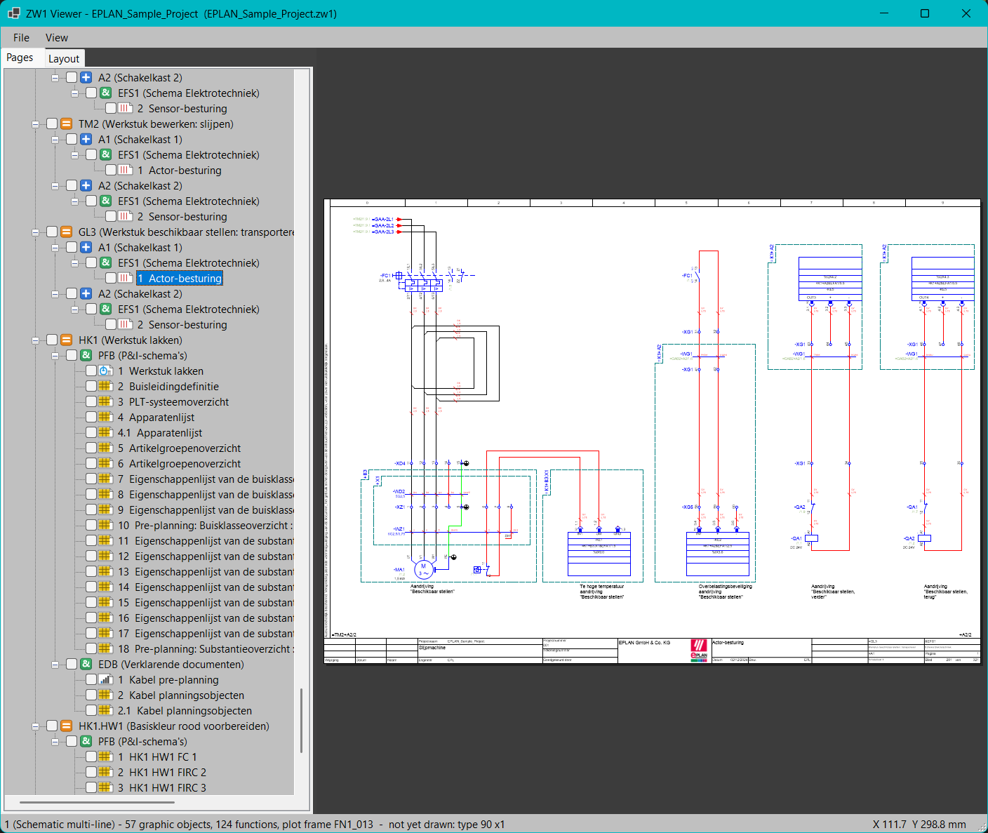Viewport: 988px width, 833px height.
Task: Select page 2 HK1 HW1 FIRC 2
Action: click(161, 773)
